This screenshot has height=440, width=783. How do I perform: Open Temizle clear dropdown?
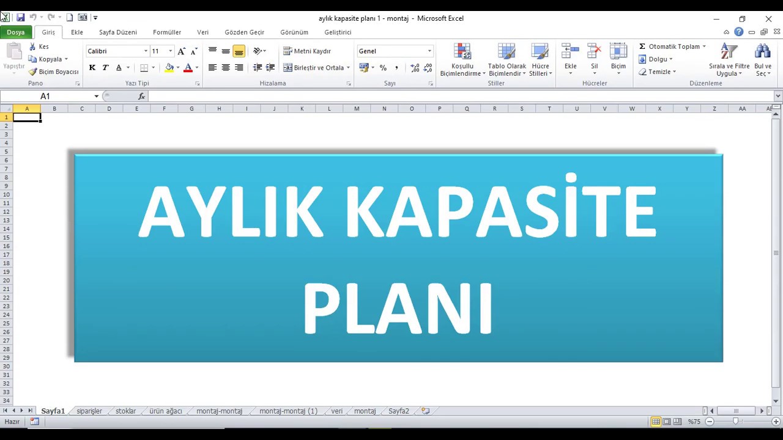658,71
